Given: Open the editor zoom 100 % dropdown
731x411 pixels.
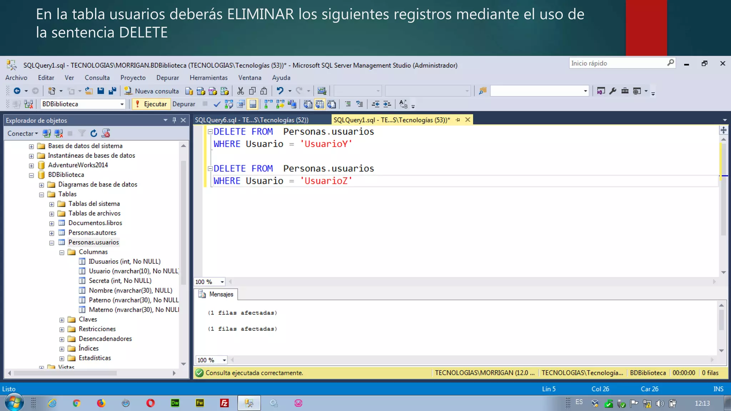Looking at the screenshot, I should point(222,282).
